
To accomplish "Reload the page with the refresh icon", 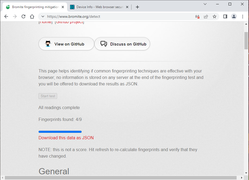I will coord(23,16).
